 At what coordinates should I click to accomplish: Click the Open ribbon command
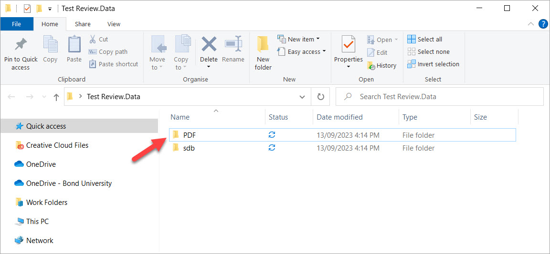[x=382, y=40]
